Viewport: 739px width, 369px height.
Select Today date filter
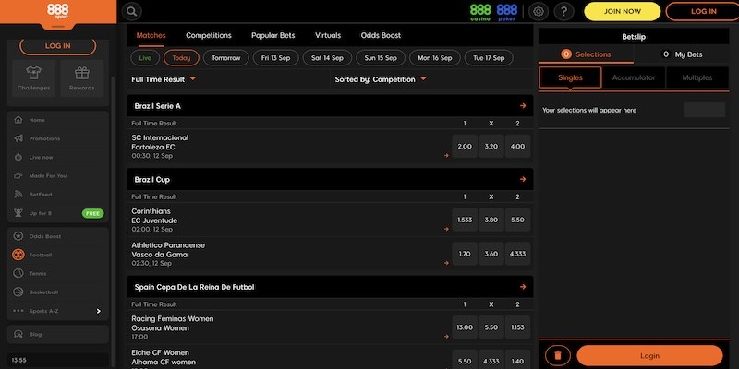181,58
